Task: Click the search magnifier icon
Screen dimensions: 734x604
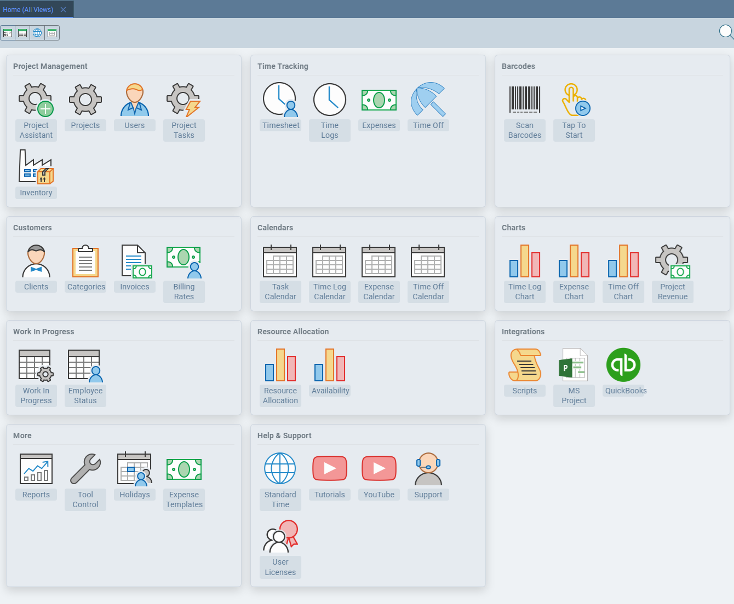Action: 726,32
